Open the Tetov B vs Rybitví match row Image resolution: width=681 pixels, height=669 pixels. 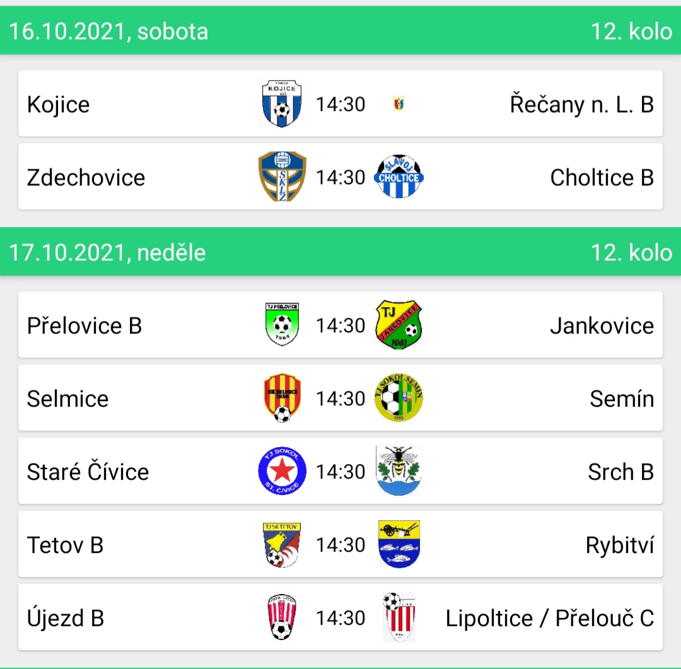click(x=340, y=544)
